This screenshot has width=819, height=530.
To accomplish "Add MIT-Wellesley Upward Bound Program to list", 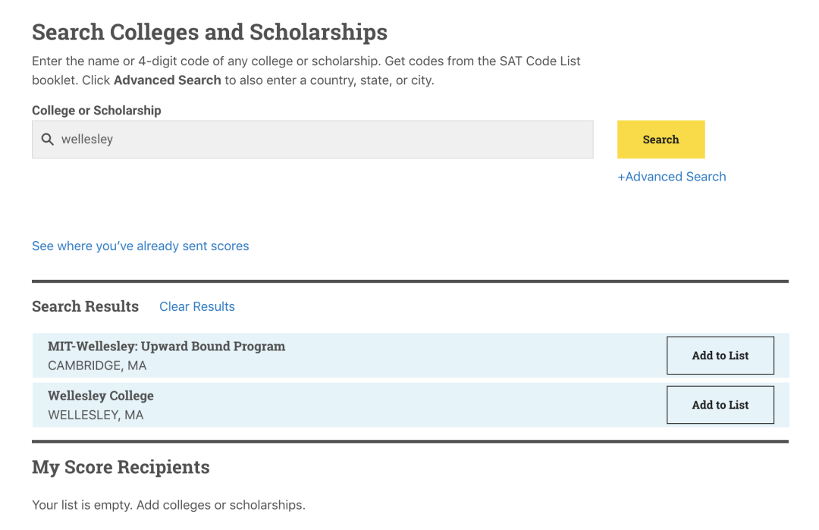I will click(720, 356).
